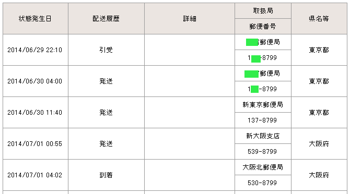Select the 引受 delivery status cell
Image resolution: width=350 pixels, height=194 pixels.
point(106,50)
